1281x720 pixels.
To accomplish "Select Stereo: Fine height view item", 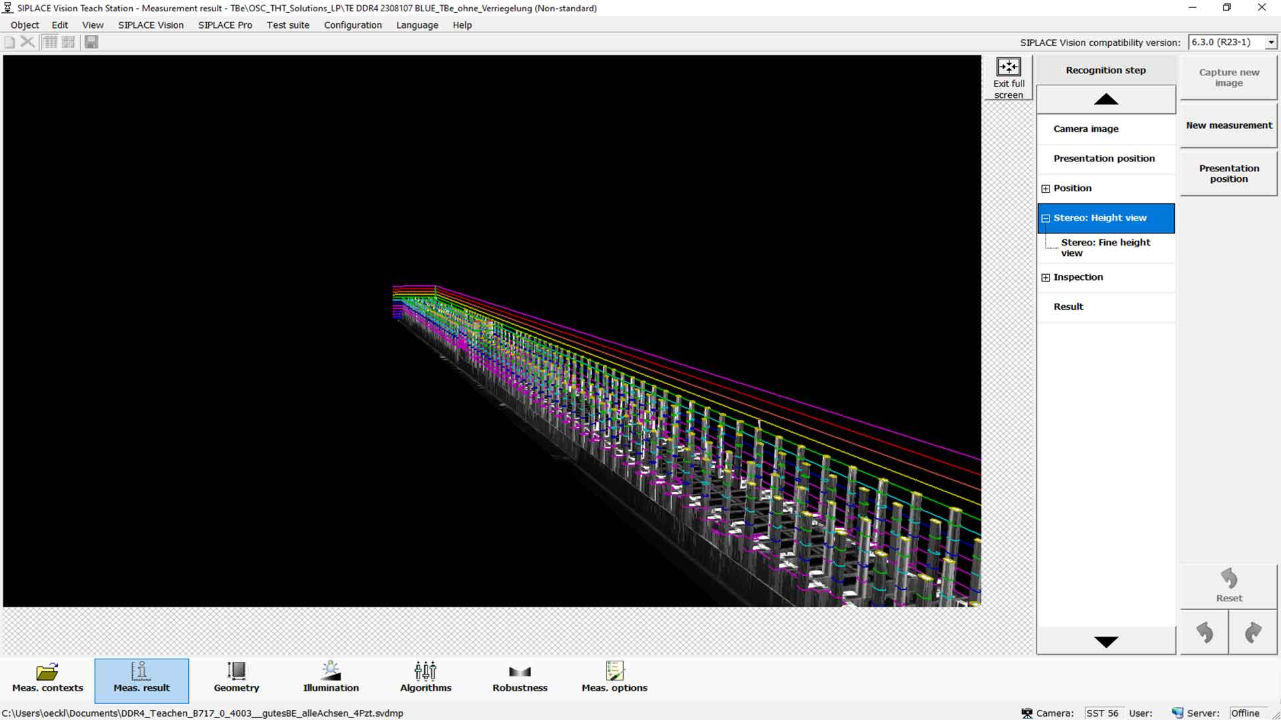I will tap(1106, 247).
